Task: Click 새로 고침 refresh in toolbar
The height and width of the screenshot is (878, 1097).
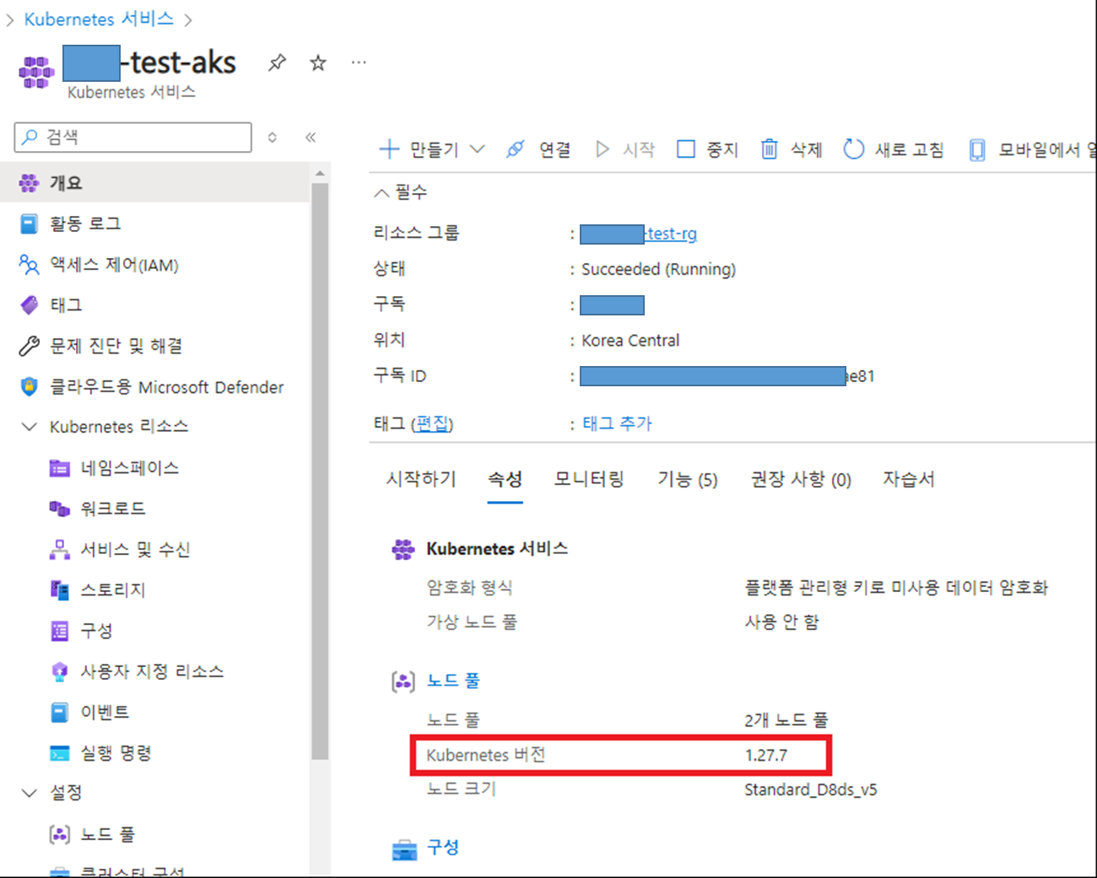Action: [x=894, y=149]
